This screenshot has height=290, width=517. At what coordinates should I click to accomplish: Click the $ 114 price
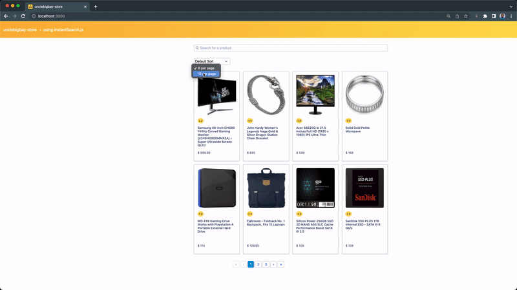(201, 246)
